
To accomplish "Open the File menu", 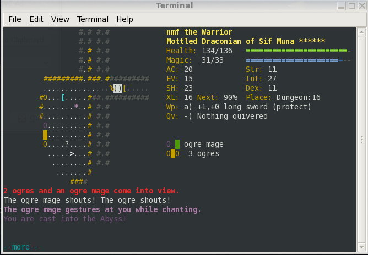I will click(x=15, y=19).
